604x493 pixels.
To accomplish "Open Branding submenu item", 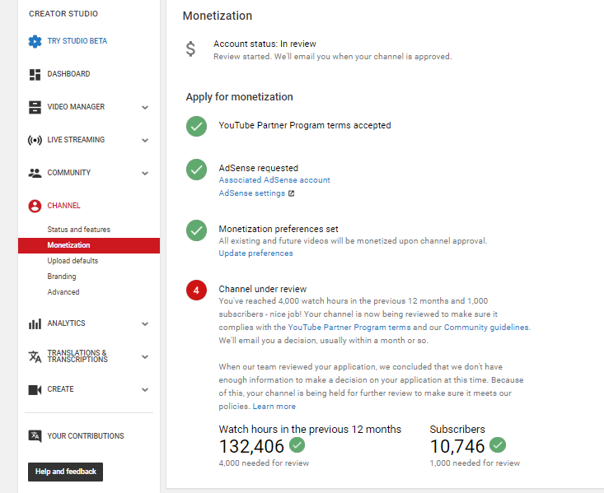I will click(62, 277).
